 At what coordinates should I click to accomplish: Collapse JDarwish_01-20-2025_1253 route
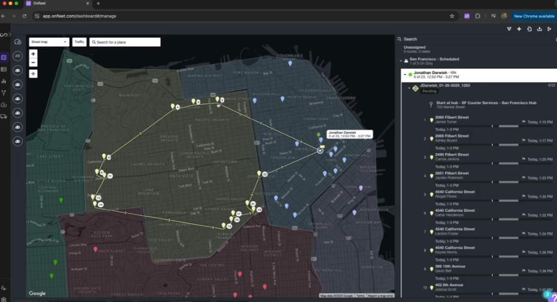coord(409,87)
